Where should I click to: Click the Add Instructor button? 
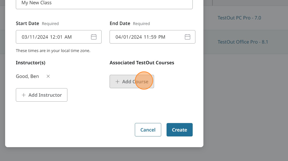click(42, 95)
